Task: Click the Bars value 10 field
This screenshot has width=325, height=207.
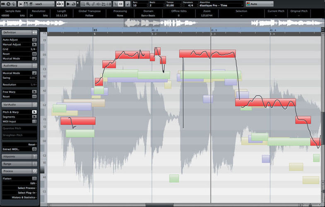Action: click(x=140, y=5)
